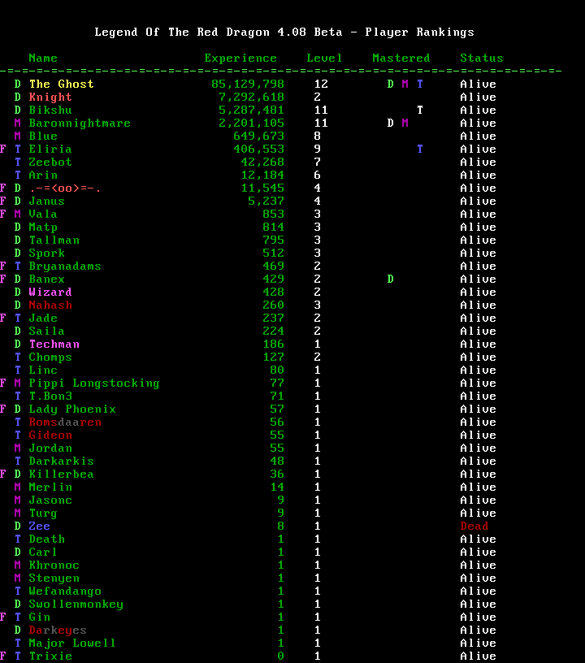This screenshot has width=585, height=663.
Task: Select the blue name Zee
Action: [x=39, y=526]
